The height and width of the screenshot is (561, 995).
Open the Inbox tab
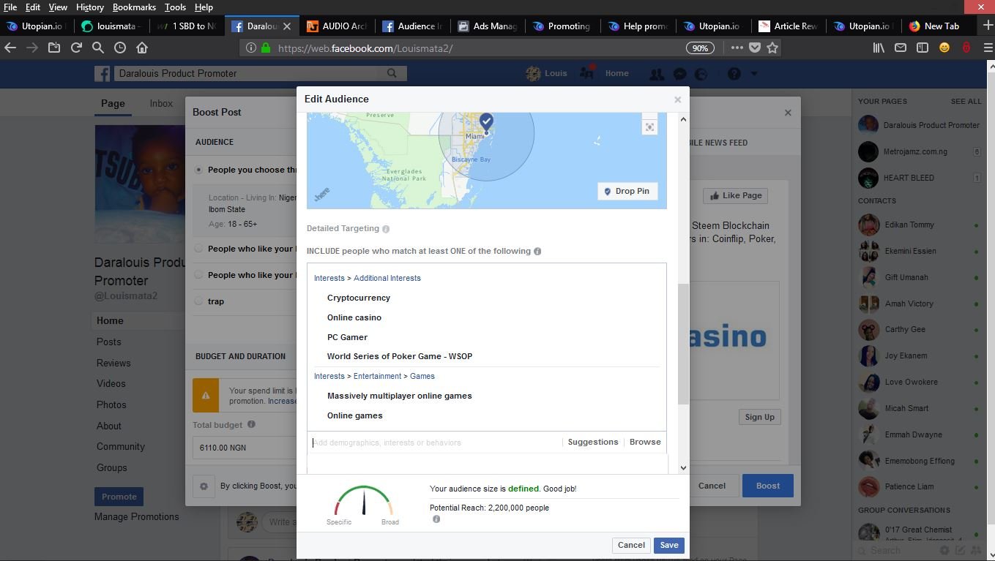point(161,104)
